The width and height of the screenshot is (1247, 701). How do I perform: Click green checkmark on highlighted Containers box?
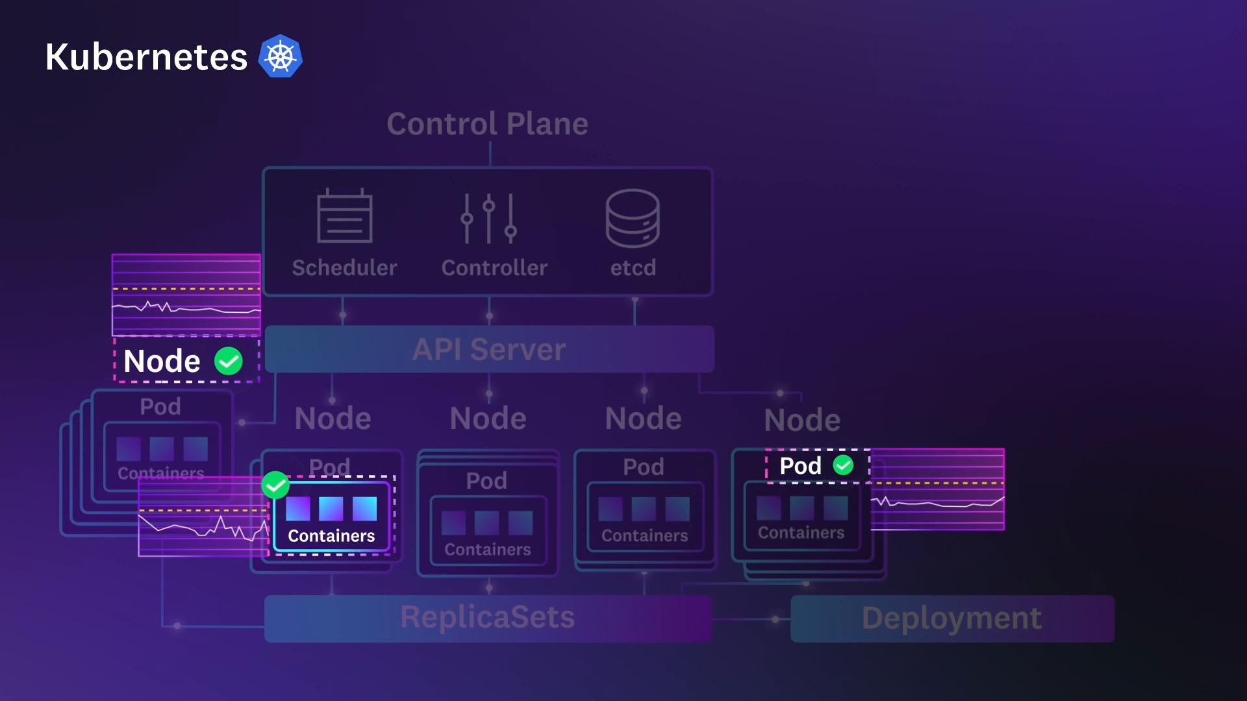pos(275,485)
